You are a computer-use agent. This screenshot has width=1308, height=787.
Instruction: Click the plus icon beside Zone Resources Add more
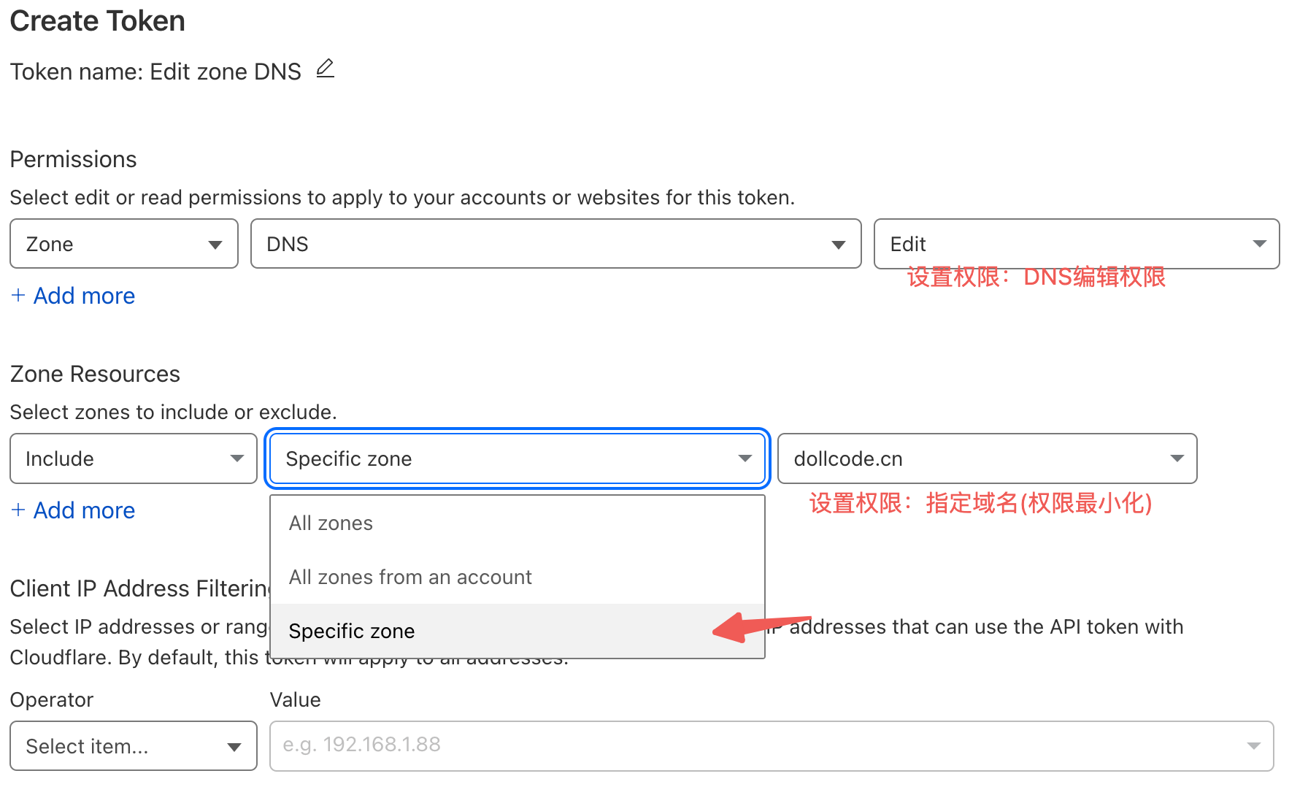point(19,510)
